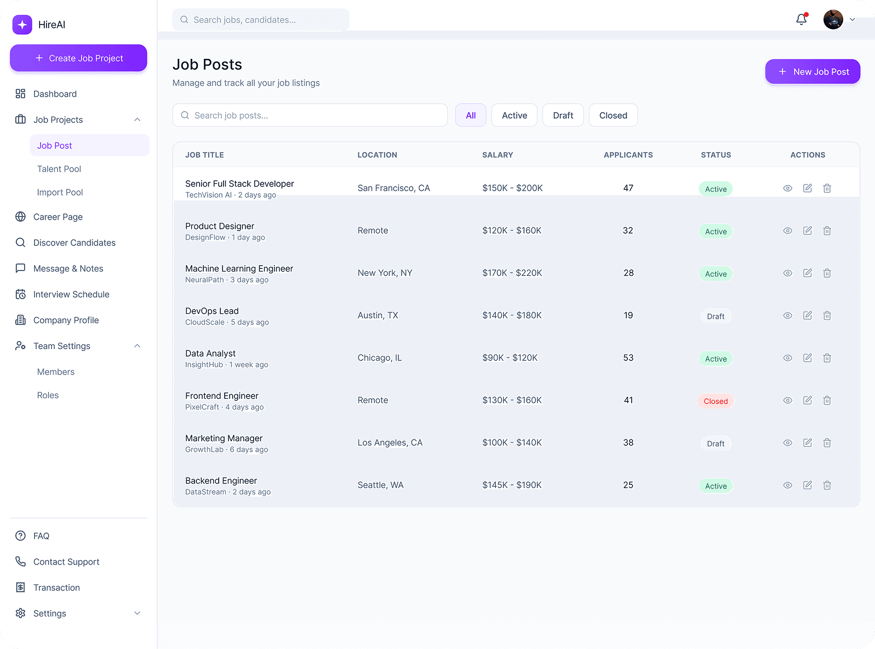Click eye icon for DevOps Lead
Image resolution: width=875 pixels, height=649 pixels.
tap(787, 316)
